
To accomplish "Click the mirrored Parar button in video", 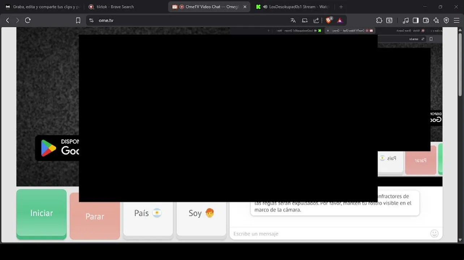I will pyautogui.click(x=421, y=161).
